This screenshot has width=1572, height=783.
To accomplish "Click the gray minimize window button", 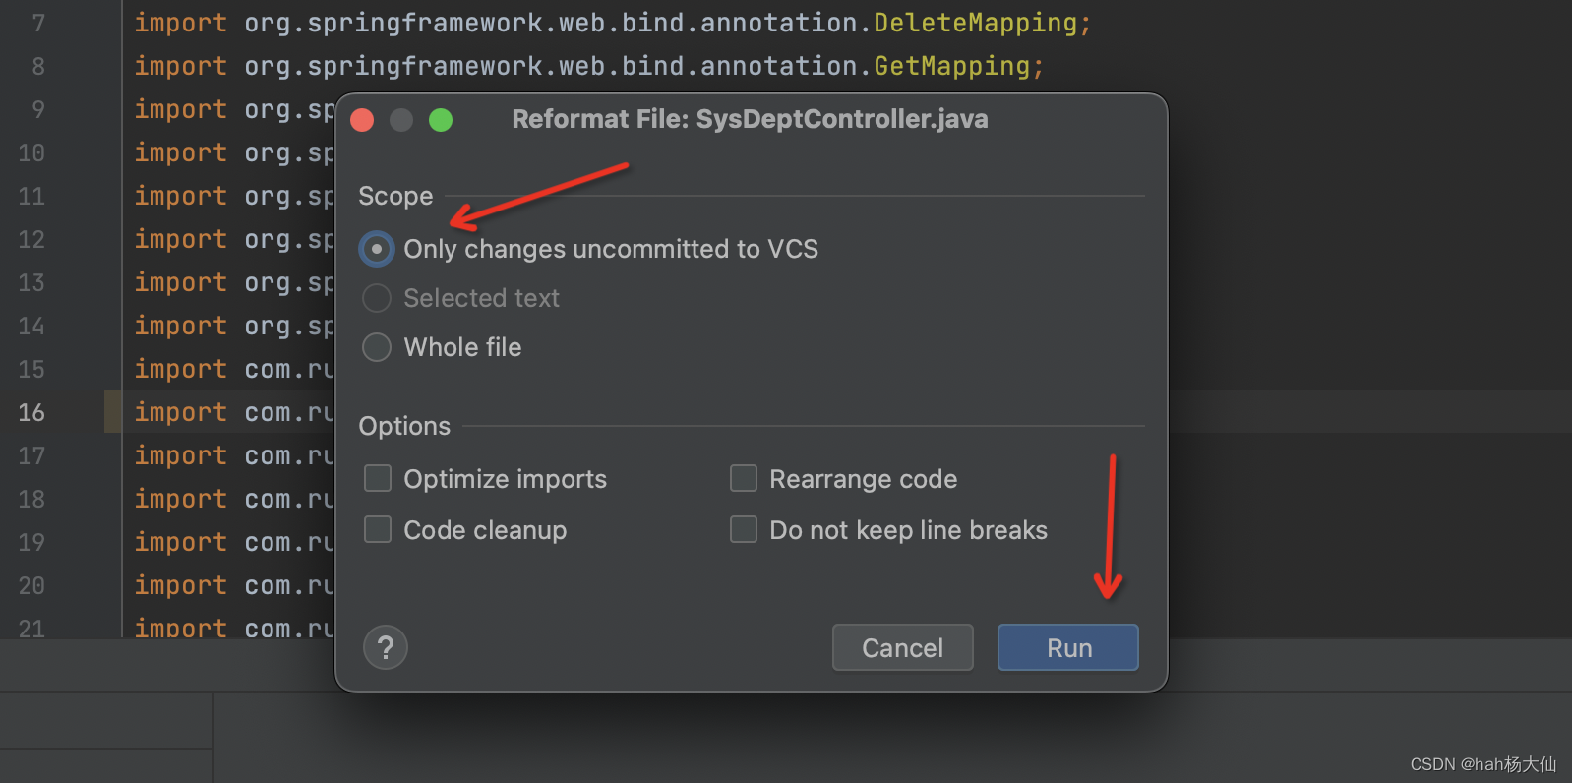I will 401,120.
